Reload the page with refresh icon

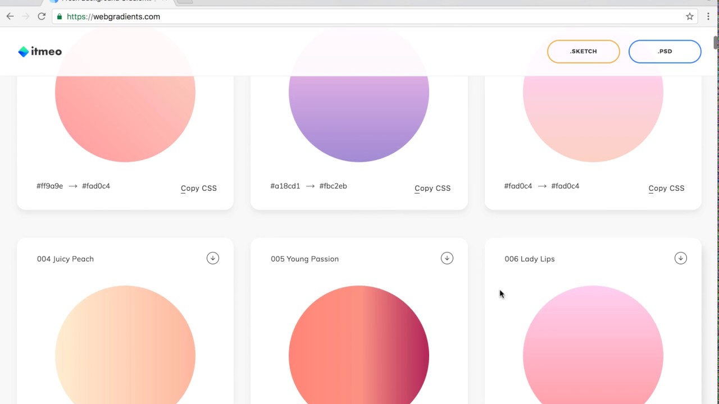point(42,16)
